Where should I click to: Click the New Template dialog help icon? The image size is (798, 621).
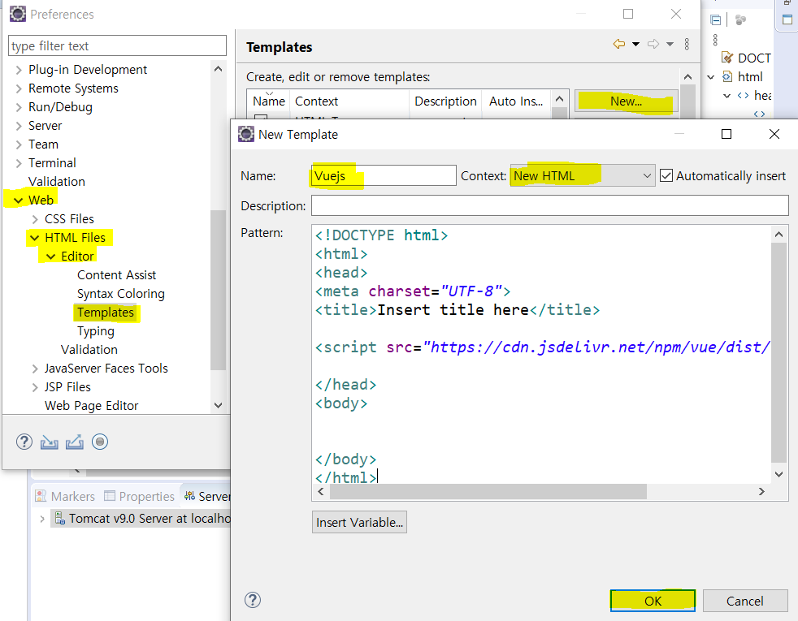click(253, 600)
